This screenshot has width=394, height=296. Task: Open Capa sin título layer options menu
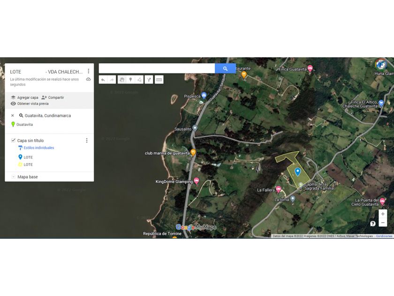pos(87,140)
